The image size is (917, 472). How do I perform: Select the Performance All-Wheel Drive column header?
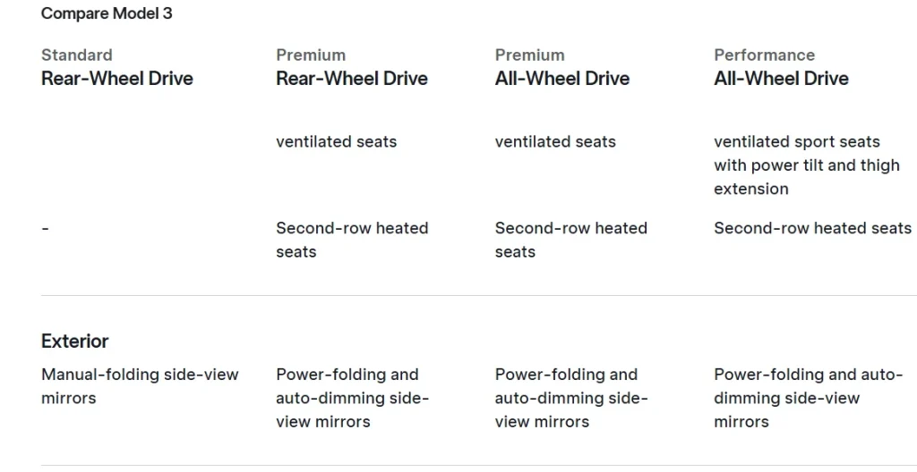pos(781,79)
